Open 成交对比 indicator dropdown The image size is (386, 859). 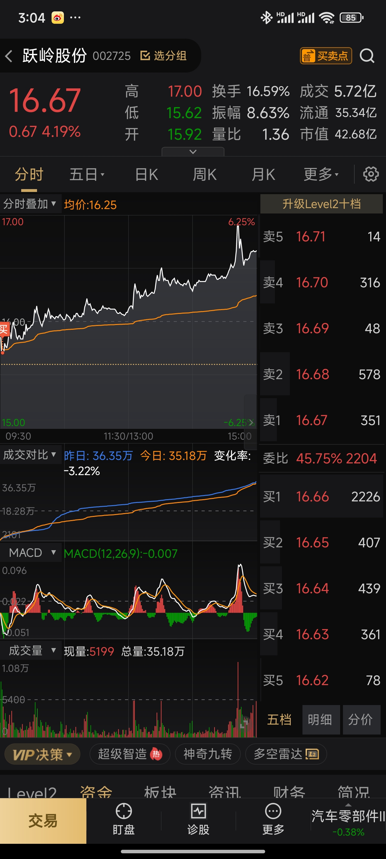coord(30,455)
